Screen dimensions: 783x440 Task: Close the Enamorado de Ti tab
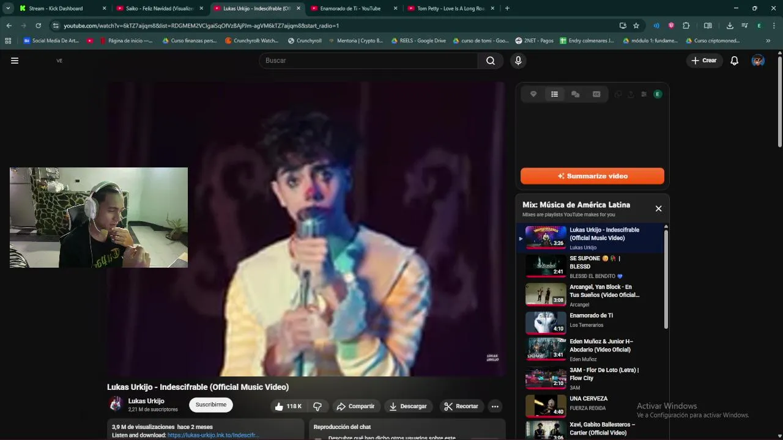pyautogui.click(x=395, y=9)
